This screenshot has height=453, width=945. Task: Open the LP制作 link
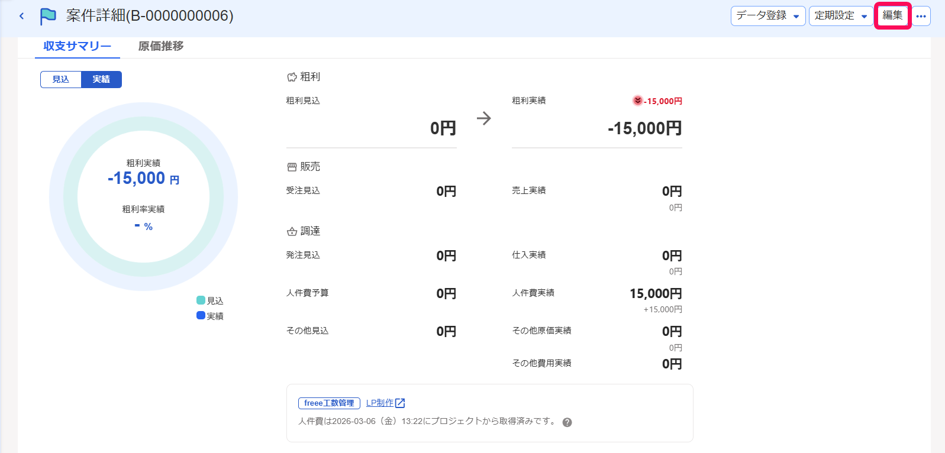(380, 403)
